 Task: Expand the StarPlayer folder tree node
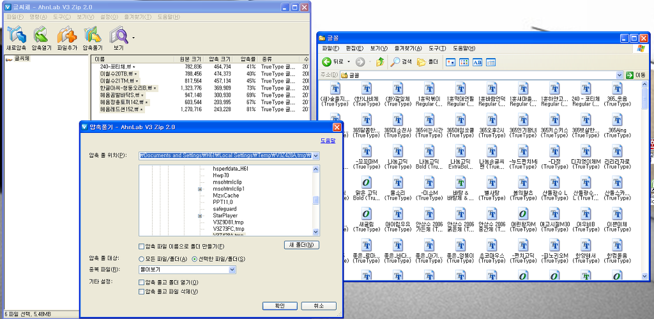pyautogui.click(x=200, y=216)
